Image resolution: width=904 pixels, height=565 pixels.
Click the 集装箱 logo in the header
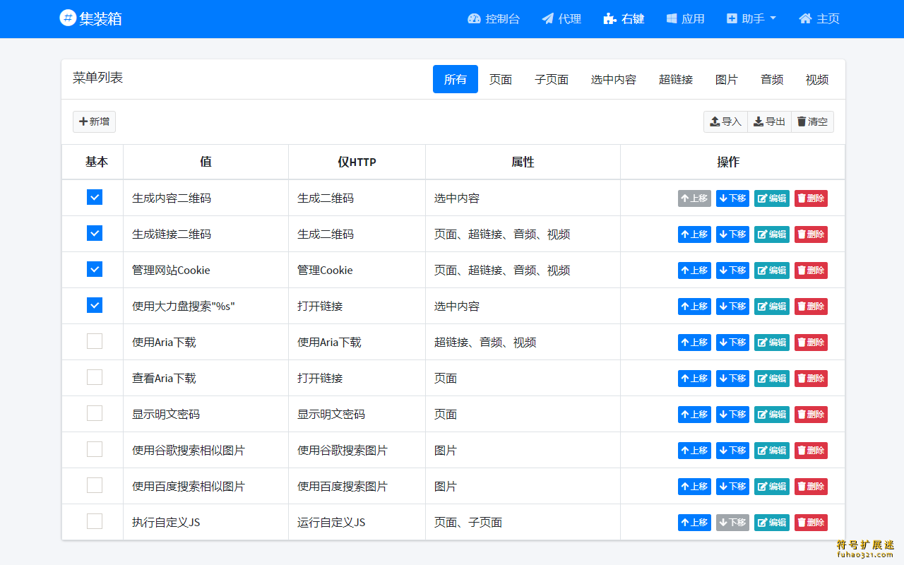[x=91, y=18]
